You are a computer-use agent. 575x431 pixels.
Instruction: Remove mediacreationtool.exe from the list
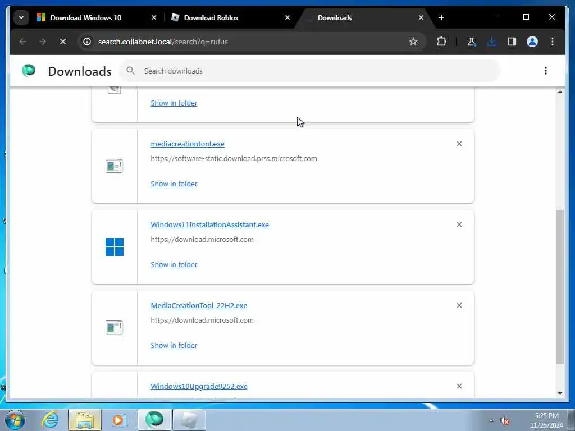point(459,144)
